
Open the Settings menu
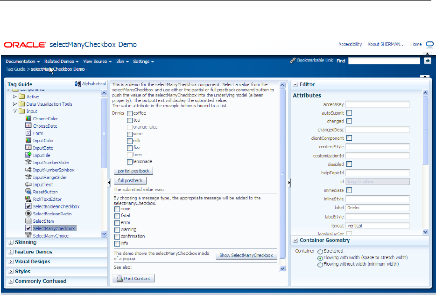[143, 62]
